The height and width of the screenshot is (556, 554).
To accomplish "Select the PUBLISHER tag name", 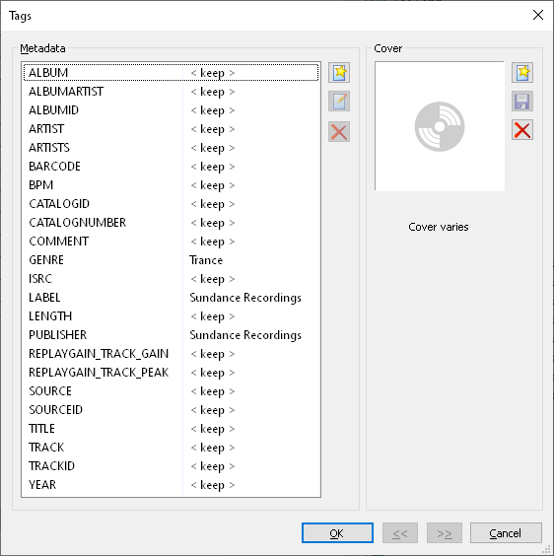I will point(58,335).
